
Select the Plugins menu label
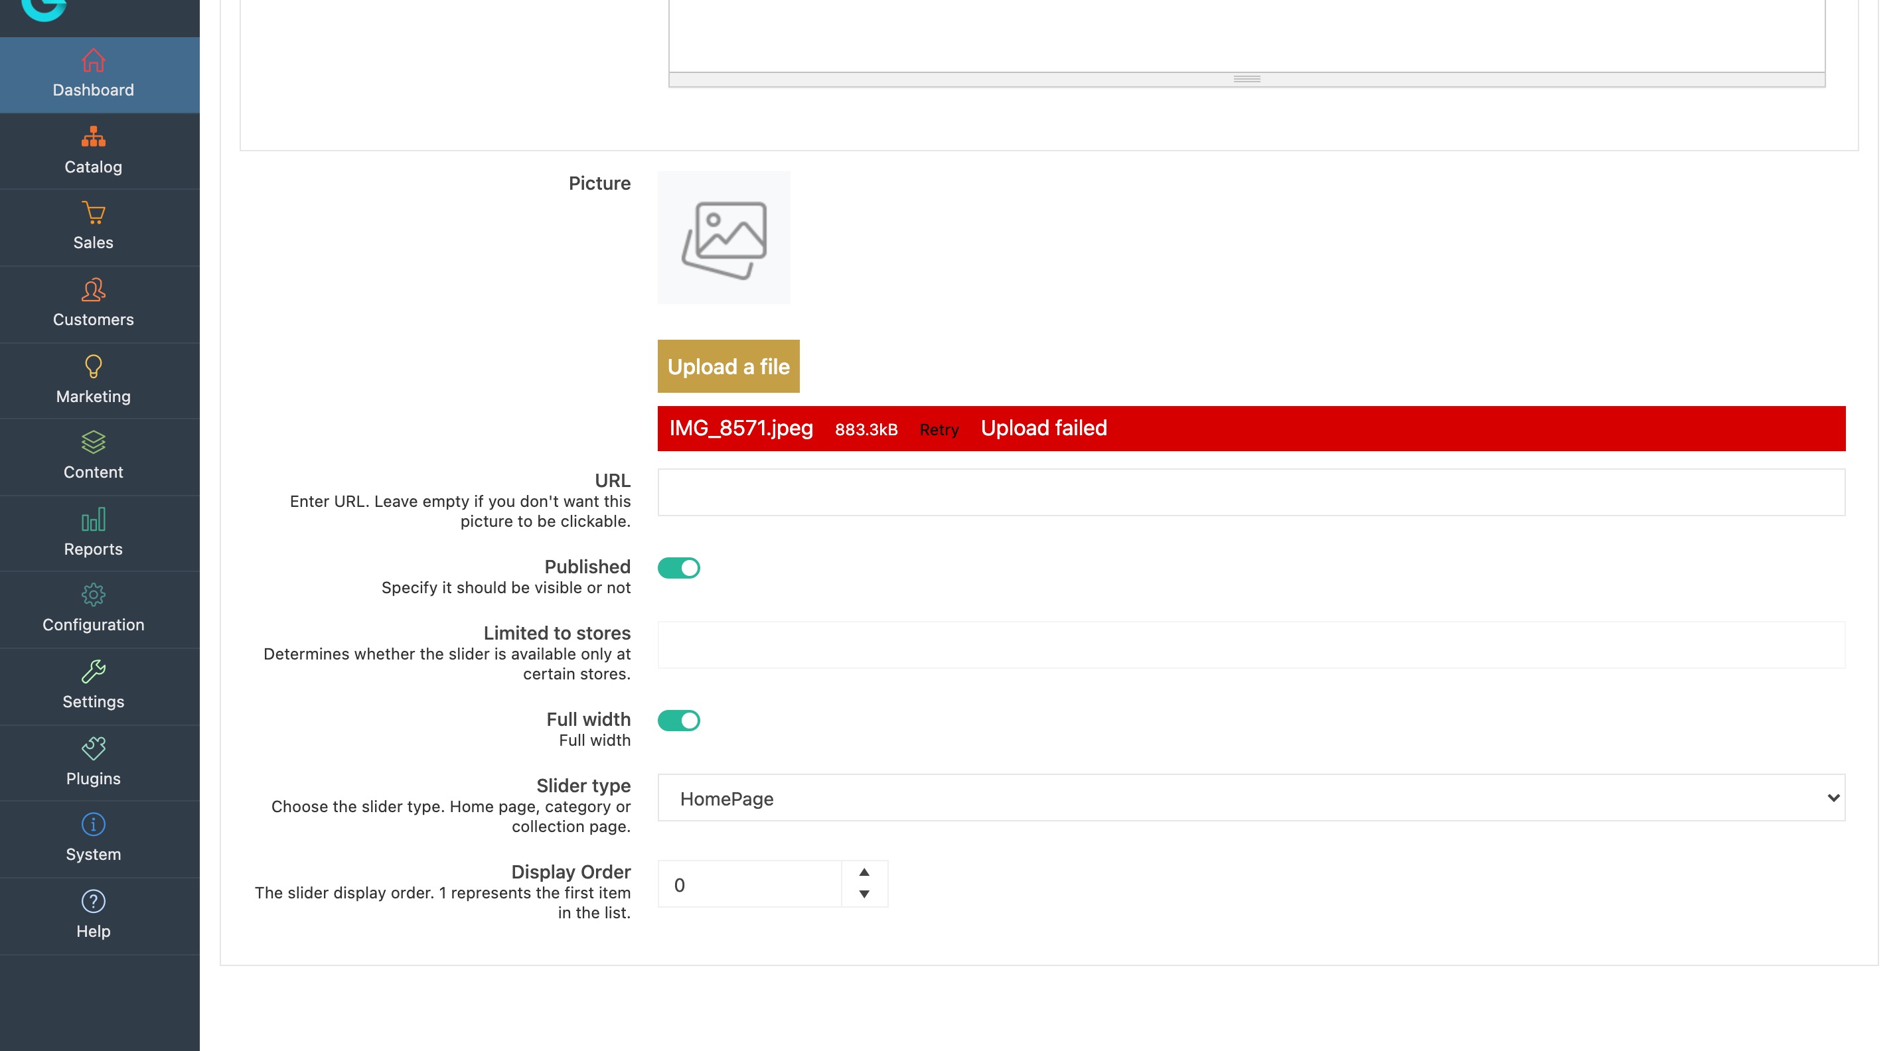click(93, 778)
